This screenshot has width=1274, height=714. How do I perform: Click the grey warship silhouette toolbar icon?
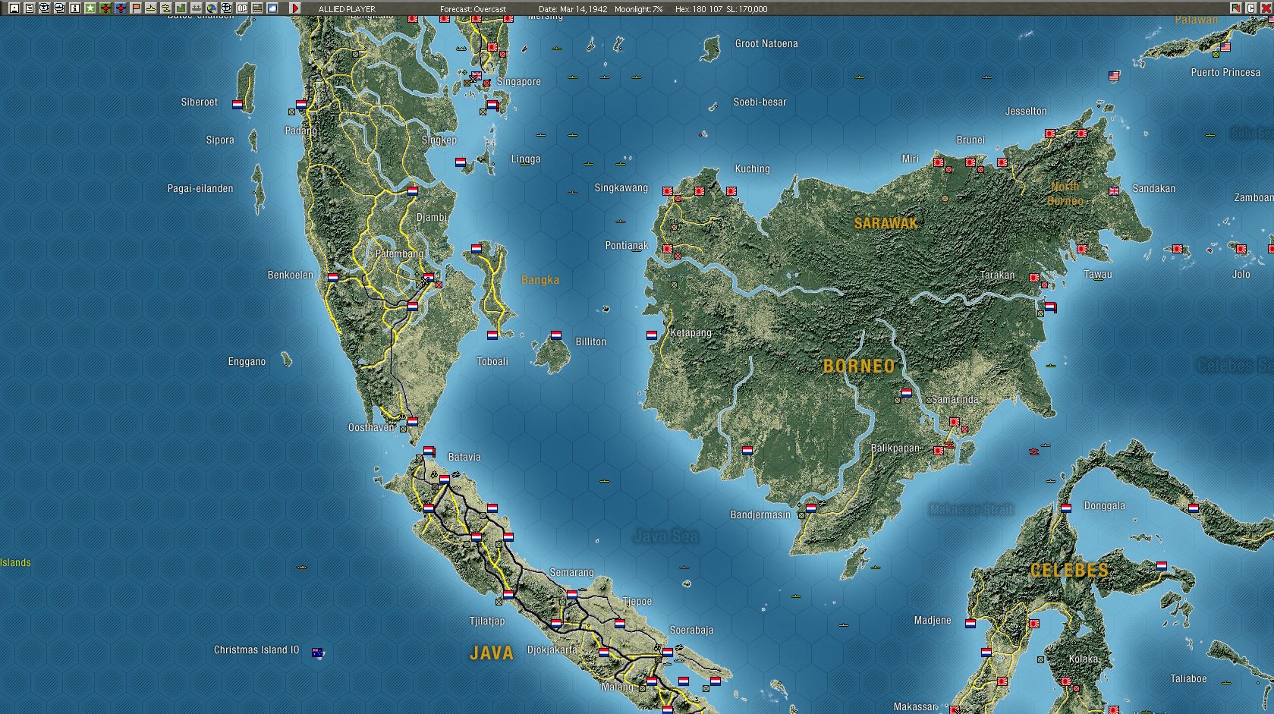196,8
